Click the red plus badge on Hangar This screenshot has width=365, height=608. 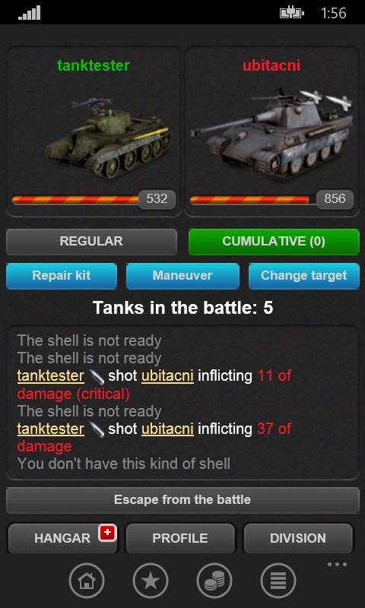tap(107, 533)
